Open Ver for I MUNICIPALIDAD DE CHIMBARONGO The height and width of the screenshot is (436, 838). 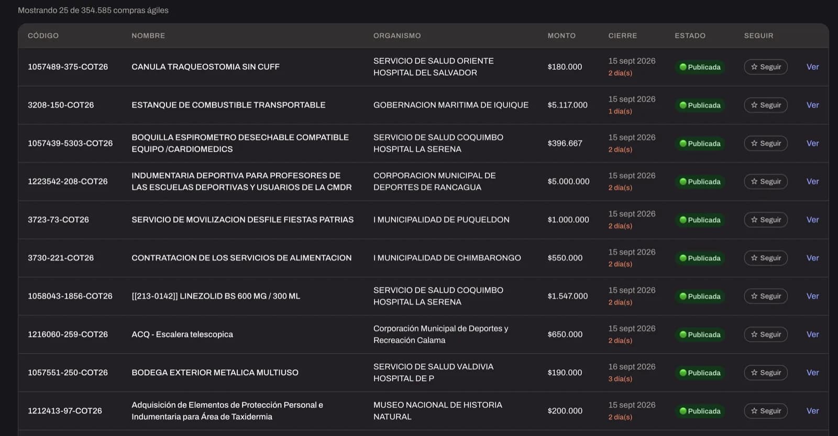pos(812,258)
